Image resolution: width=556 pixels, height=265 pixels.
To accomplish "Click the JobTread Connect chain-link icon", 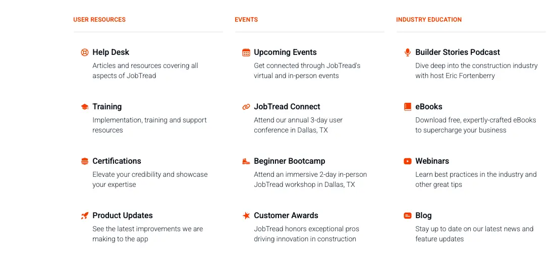I will 246,107.
